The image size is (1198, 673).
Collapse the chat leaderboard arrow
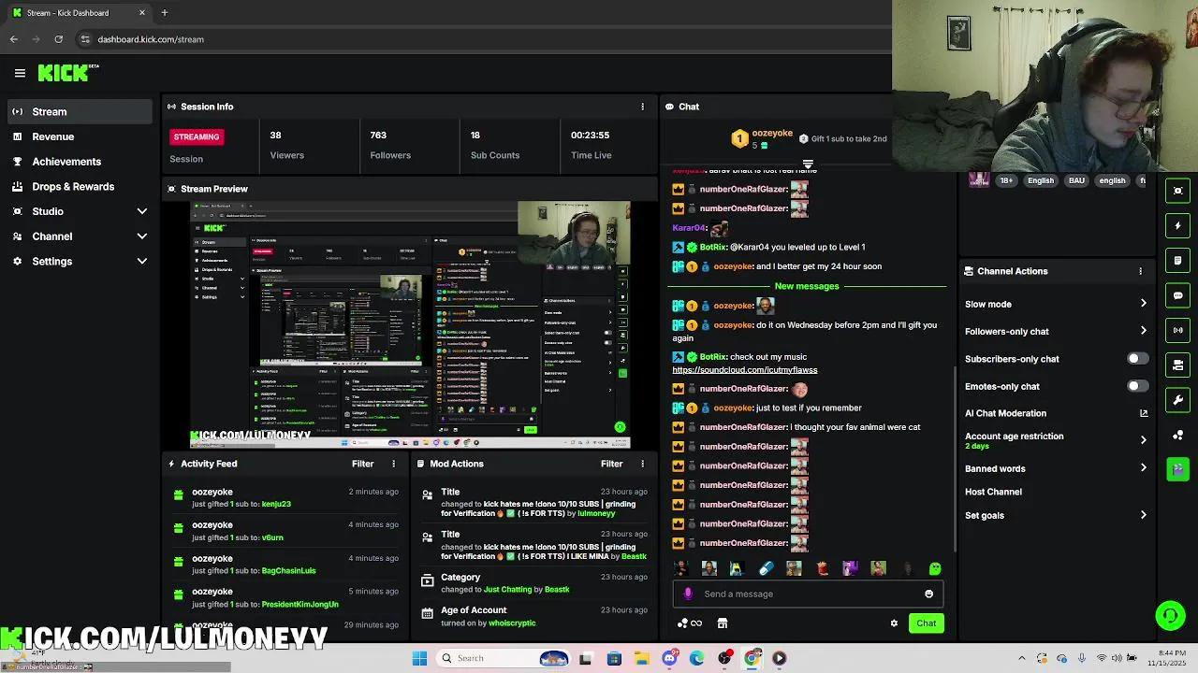808,165
